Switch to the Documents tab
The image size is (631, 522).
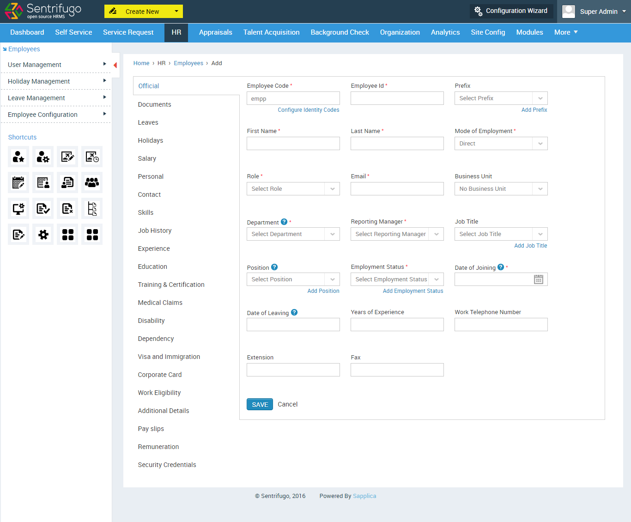(x=154, y=104)
